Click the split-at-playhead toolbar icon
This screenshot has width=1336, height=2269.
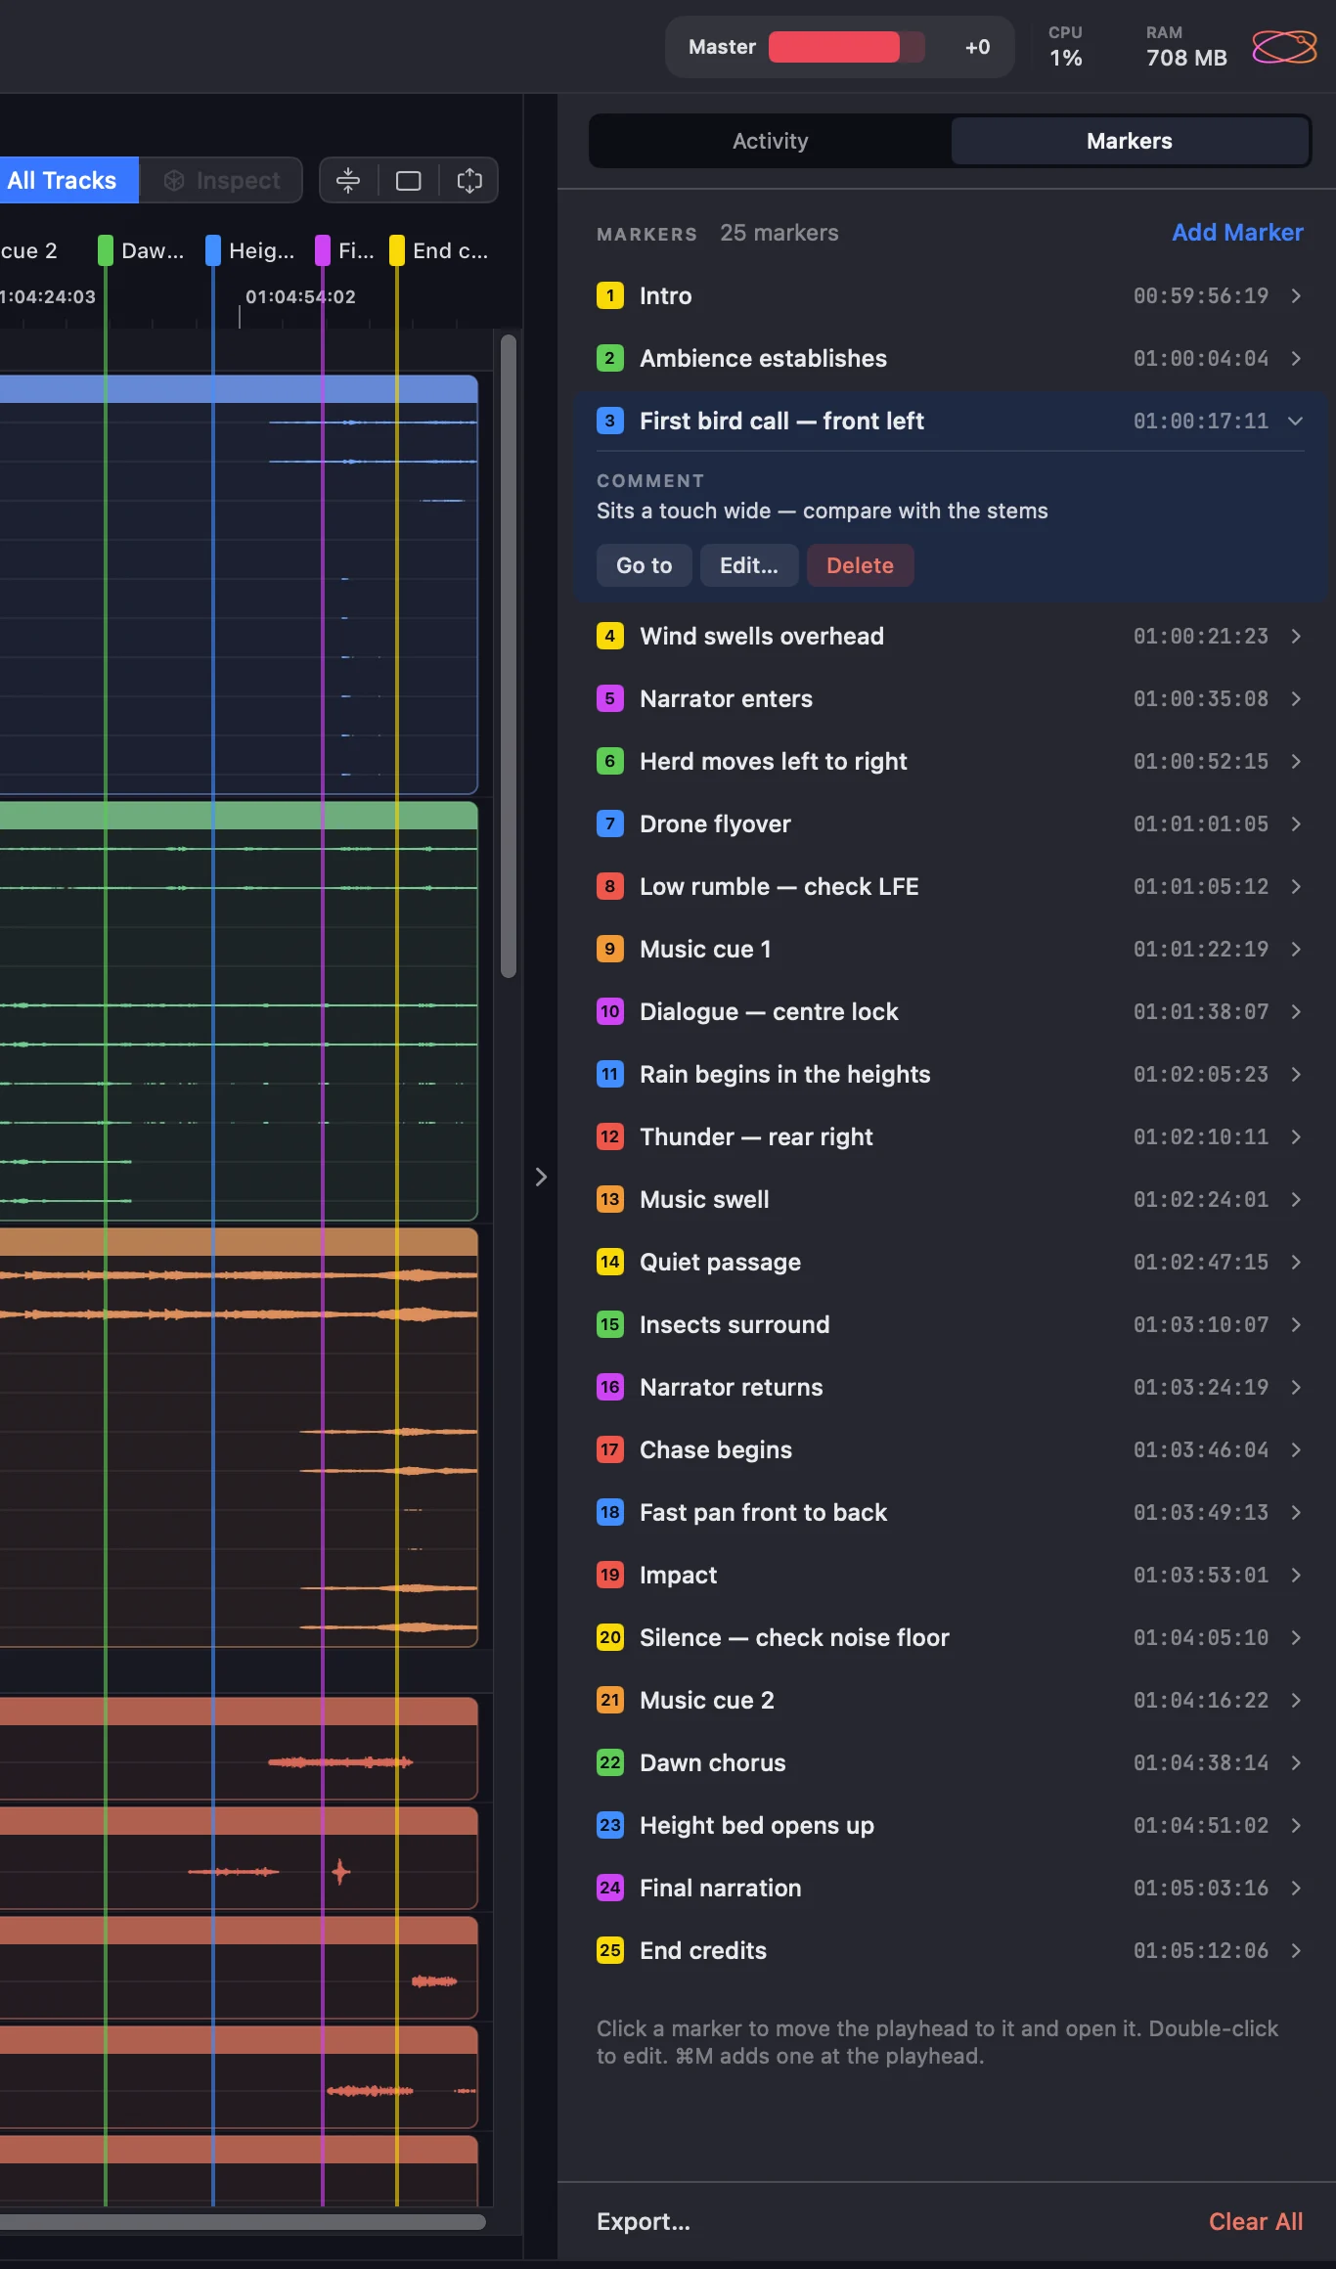click(348, 181)
